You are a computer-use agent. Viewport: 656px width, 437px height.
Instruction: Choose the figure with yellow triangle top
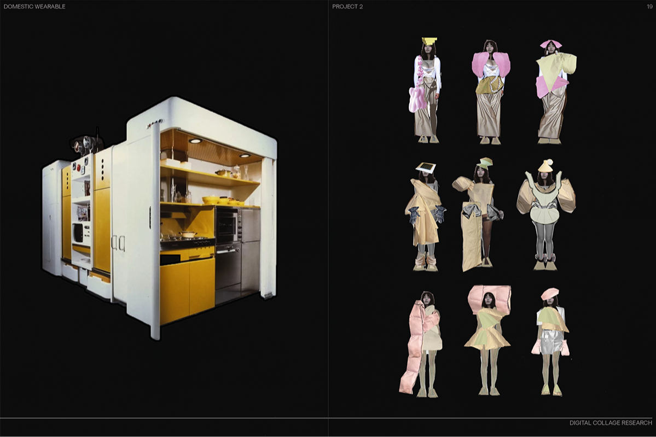[553, 92]
